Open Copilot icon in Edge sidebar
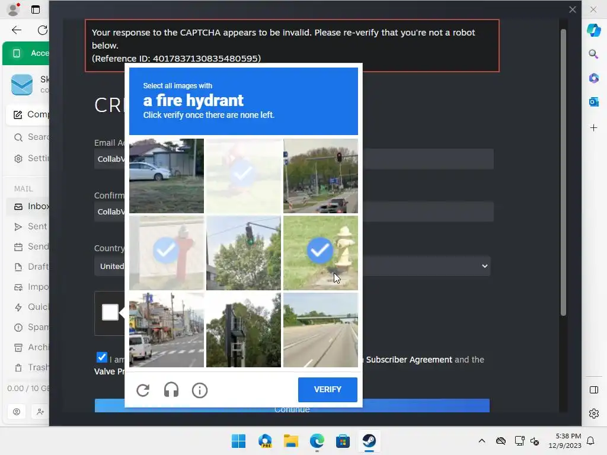607x455 pixels. pos(593,30)
